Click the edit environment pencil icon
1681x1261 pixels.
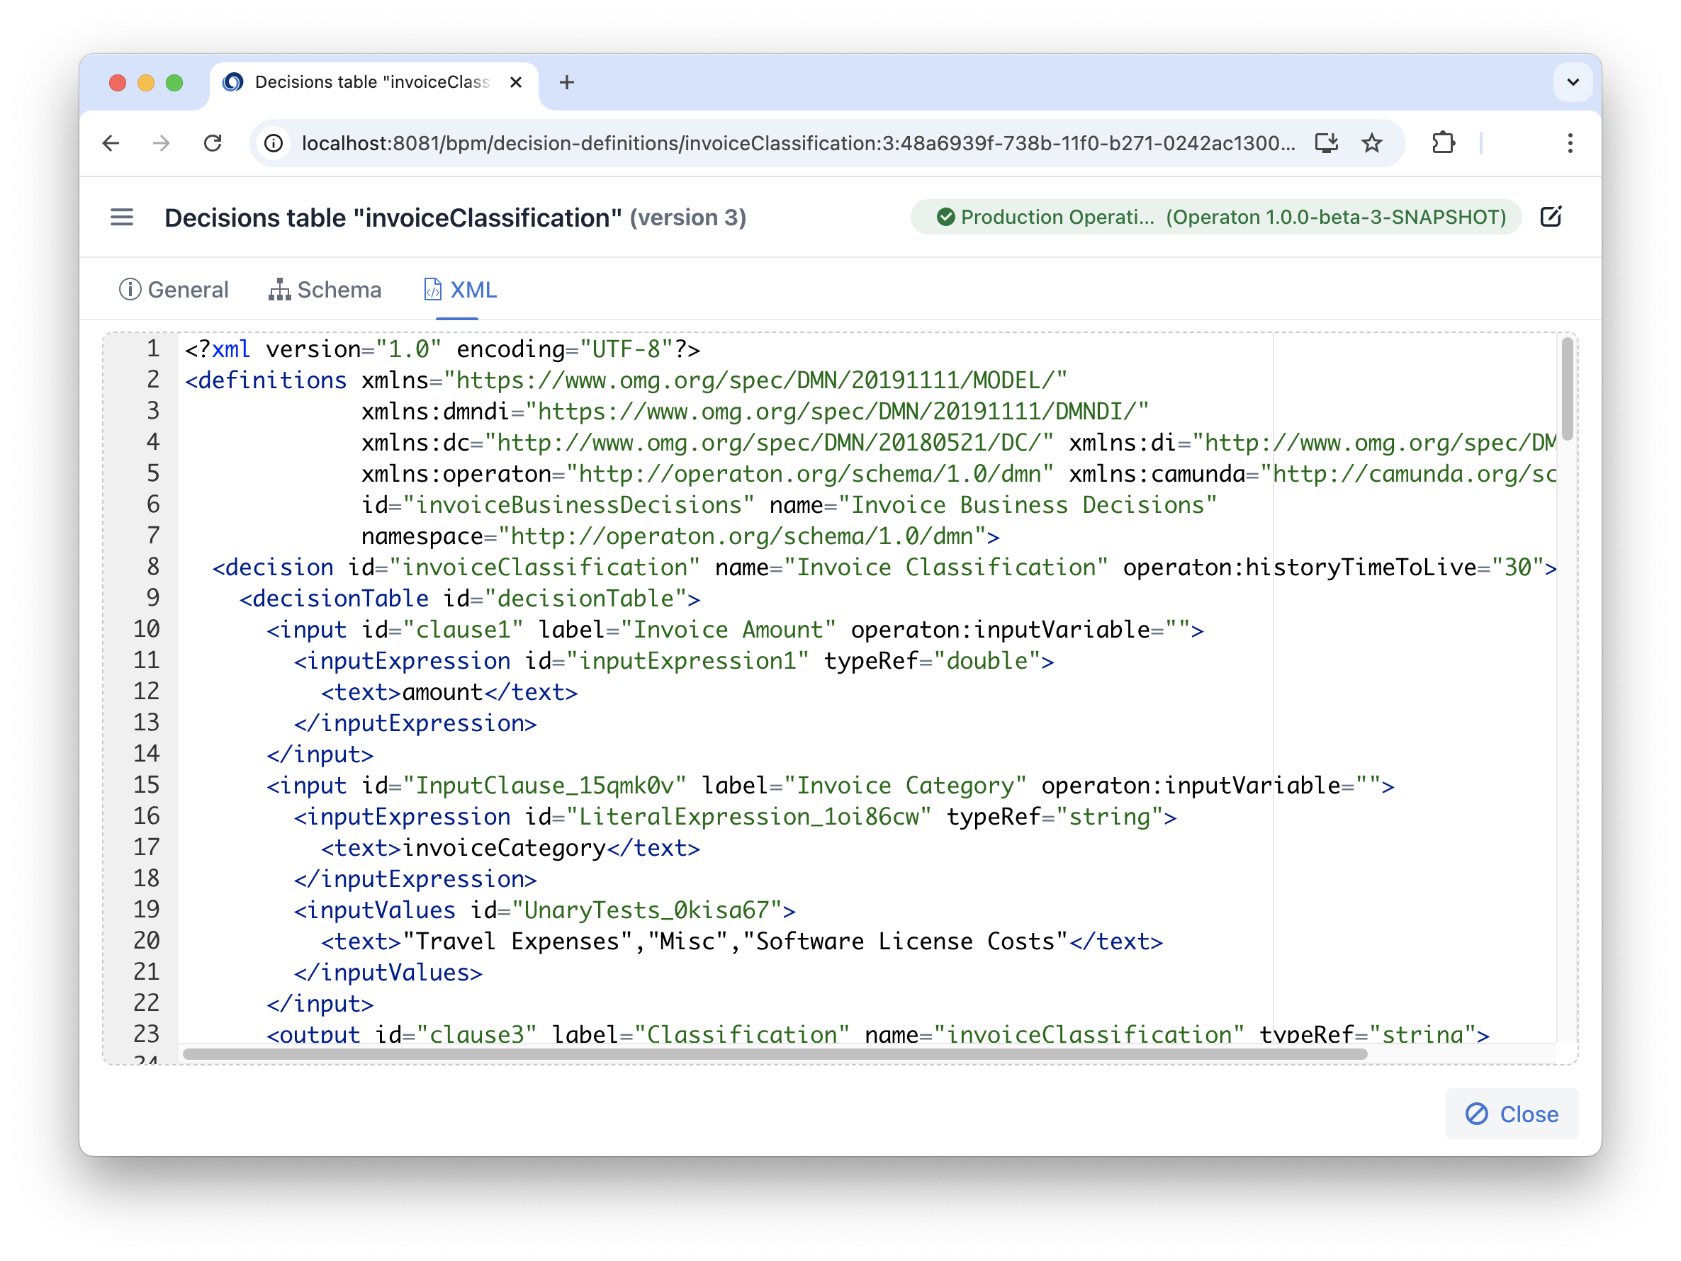(1551, 217)
